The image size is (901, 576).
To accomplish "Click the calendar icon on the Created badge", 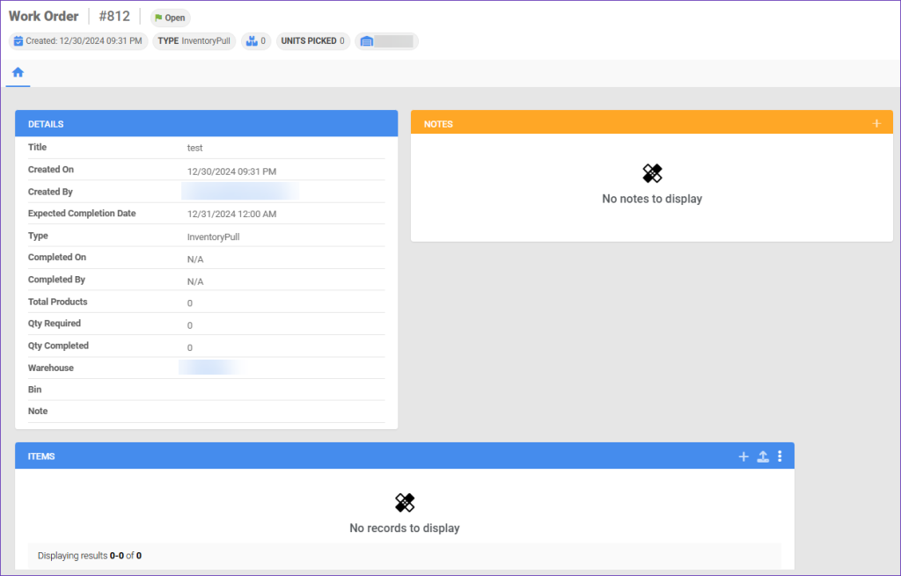I will coord(18,40).
